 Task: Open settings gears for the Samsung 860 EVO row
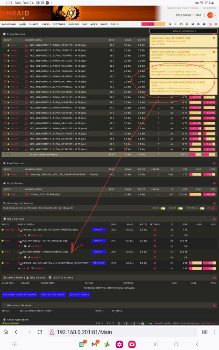(155, 230)
